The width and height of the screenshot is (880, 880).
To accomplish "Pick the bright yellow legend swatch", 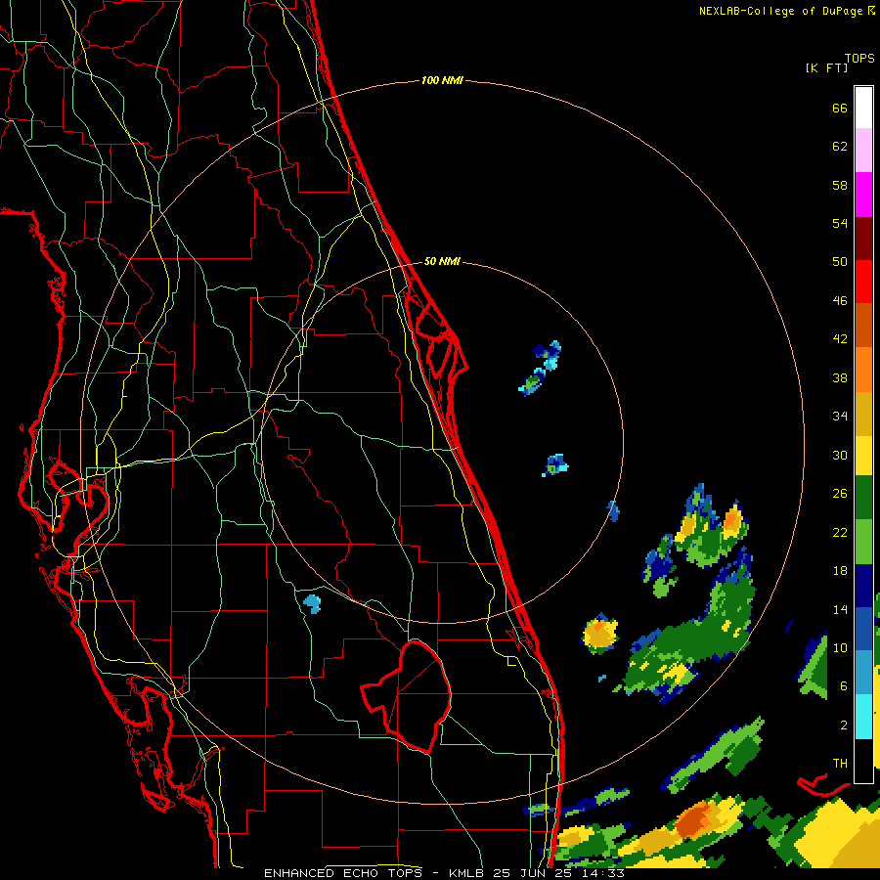I will click(863, 456).
